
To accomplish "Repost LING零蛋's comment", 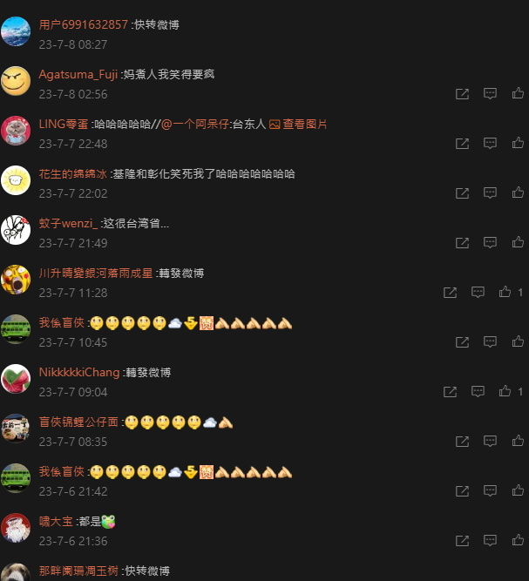I will tap(462, 144).
